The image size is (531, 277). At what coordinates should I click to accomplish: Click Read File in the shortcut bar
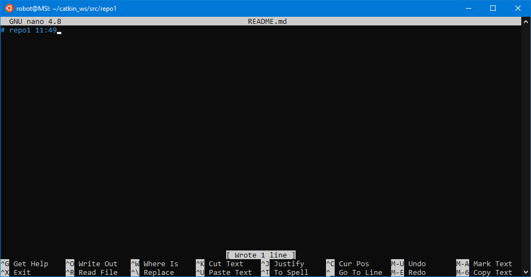pyautogui.click(x=98, y=273)
